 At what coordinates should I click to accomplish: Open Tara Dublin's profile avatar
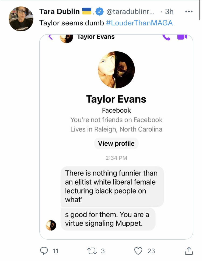click(21, 19)
